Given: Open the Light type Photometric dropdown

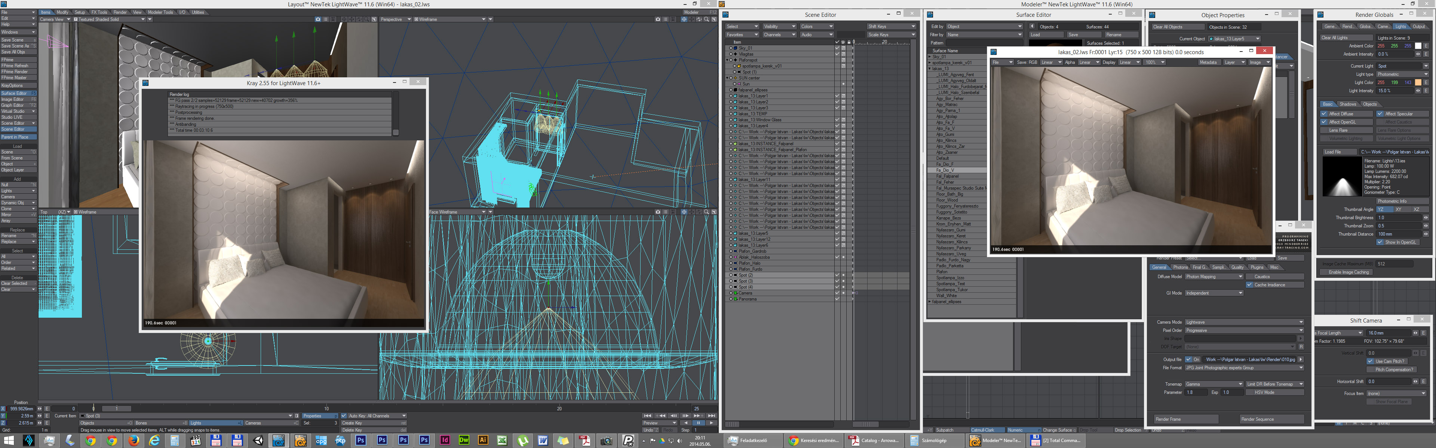Looking at the screenshot, I should [x=1403, y=74].
